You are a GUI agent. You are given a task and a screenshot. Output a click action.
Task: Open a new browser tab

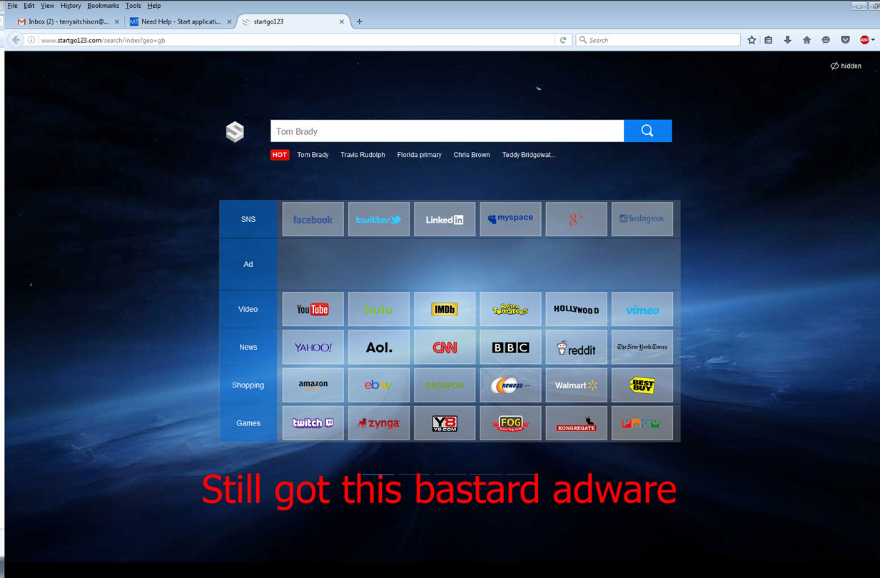pyautogui.click(x=359, y=21)
